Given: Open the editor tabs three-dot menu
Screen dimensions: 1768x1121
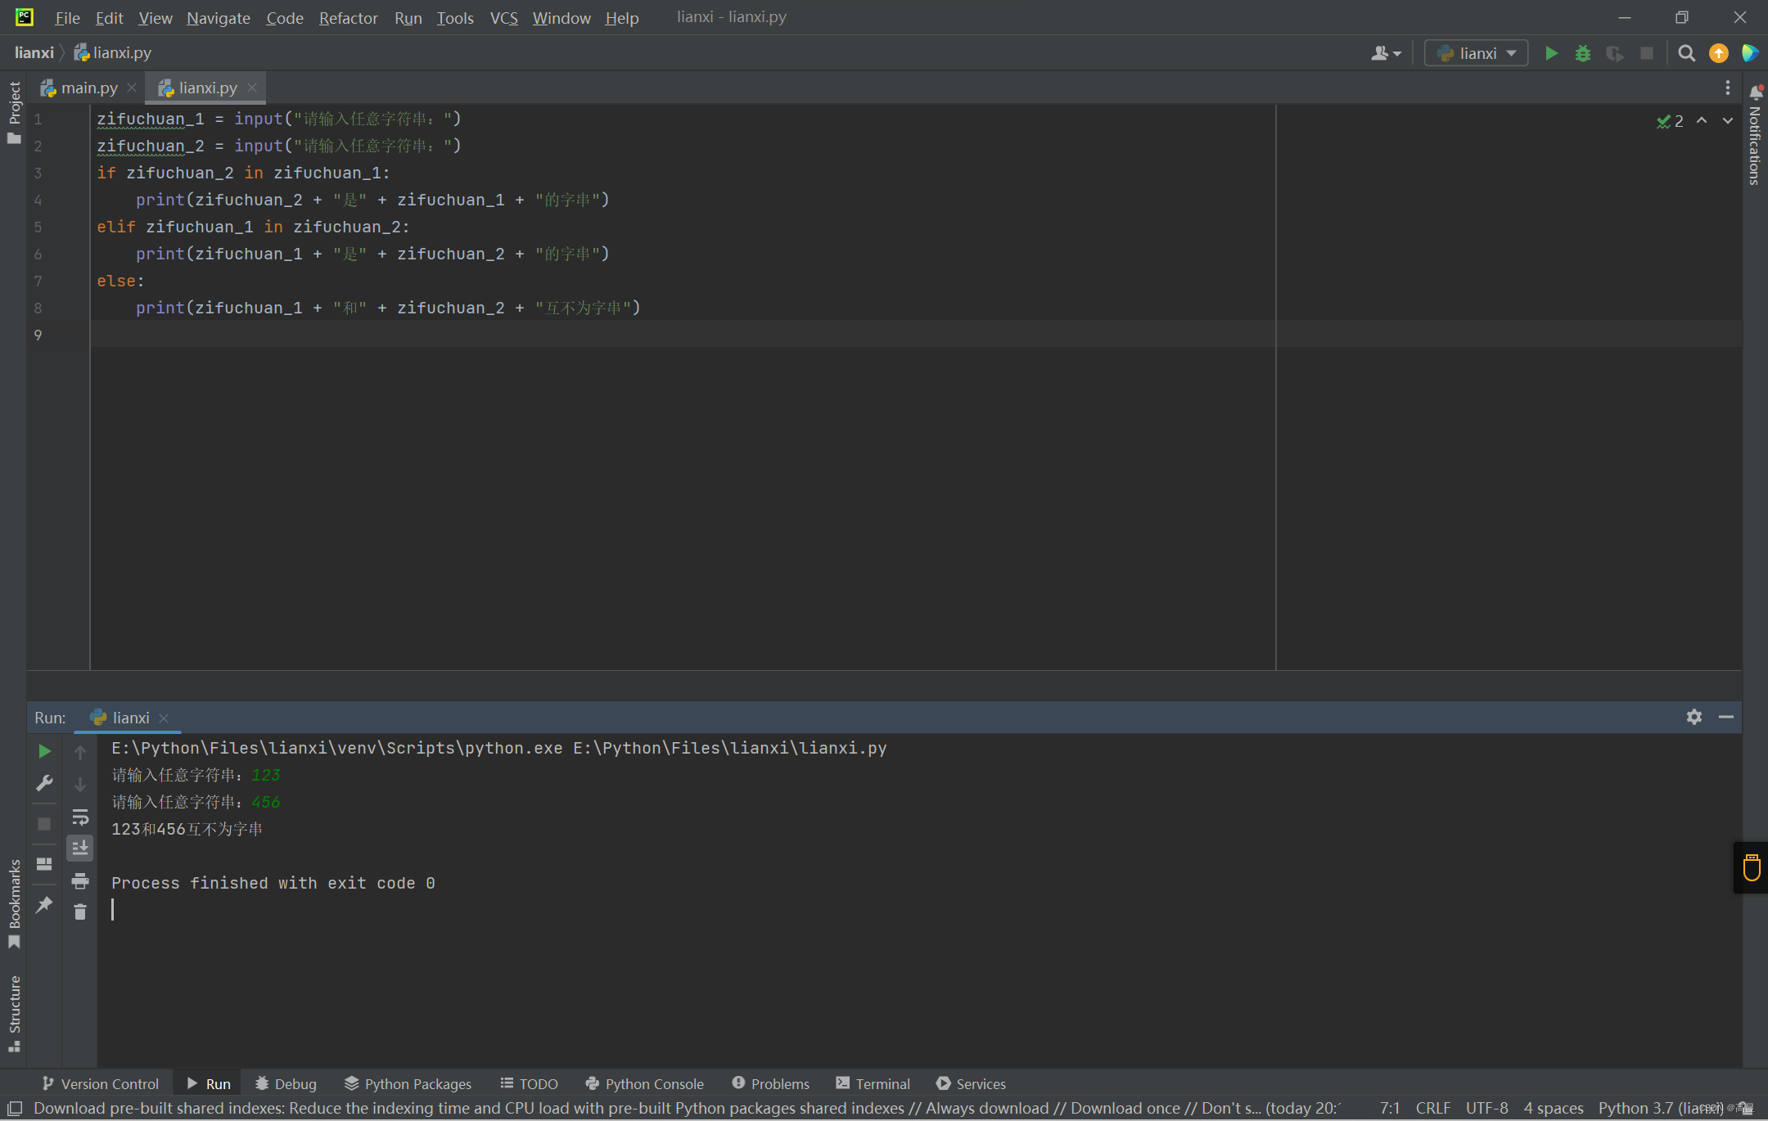Looking at the screenshot, I should [x=1727, y=88].
